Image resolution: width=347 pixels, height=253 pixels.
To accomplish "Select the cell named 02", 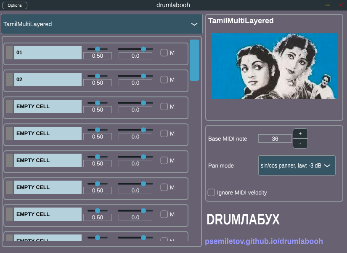I will tap(48, 80).
